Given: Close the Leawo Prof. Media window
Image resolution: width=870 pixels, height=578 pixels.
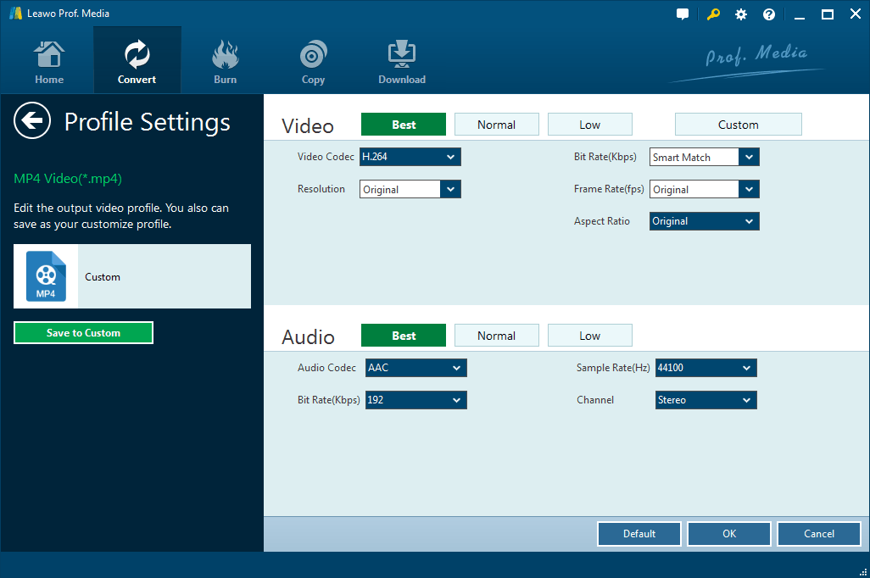Looking at the screenshot, I should click(x=856, y=14).
